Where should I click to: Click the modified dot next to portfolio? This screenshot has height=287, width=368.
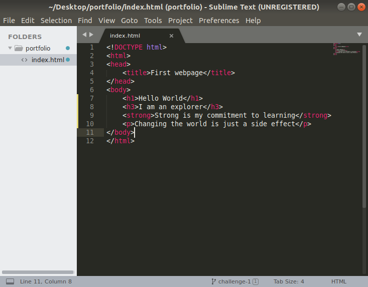68,48
